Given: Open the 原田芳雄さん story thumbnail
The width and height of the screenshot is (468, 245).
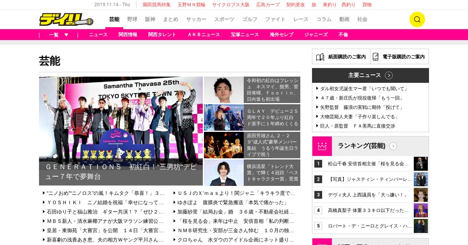Looking at the screenshot, I should tap(224, 145).
